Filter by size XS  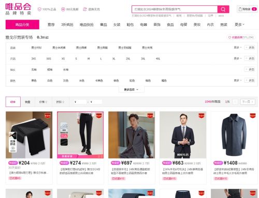coord(63,59)
